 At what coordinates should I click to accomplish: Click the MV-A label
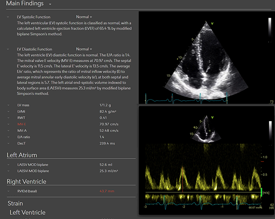[x=22, y=131]
